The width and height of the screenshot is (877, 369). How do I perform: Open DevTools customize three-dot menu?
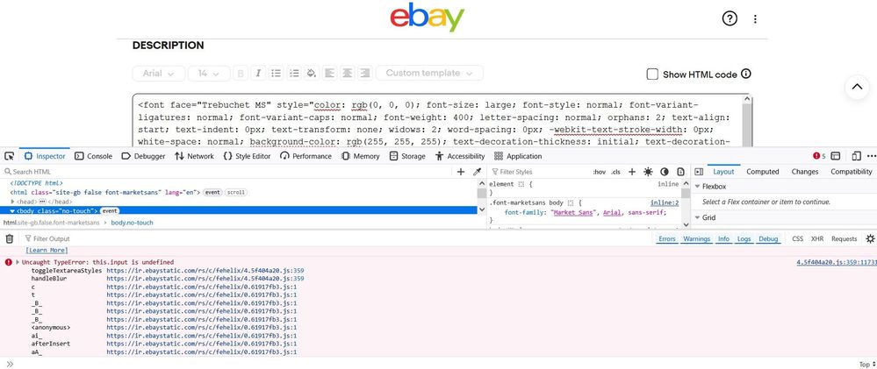coord(872,156)
